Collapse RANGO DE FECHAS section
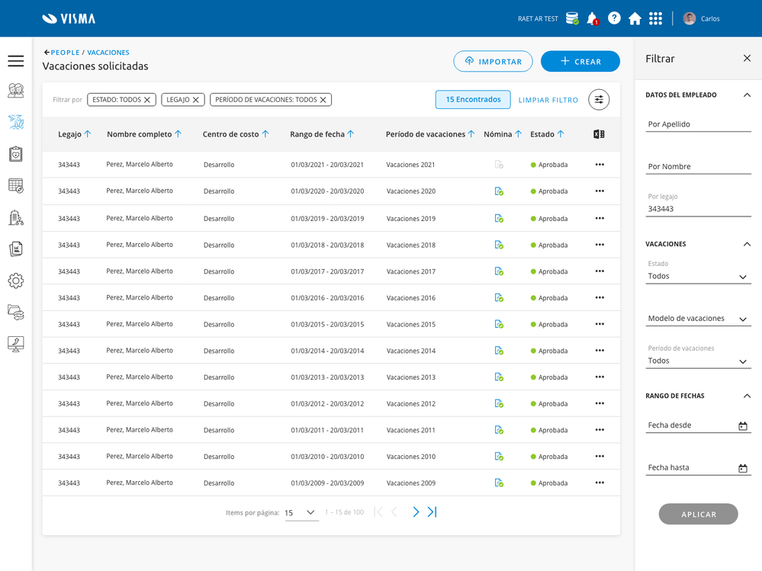Screen dimensions: 762x571 point(747,396)
